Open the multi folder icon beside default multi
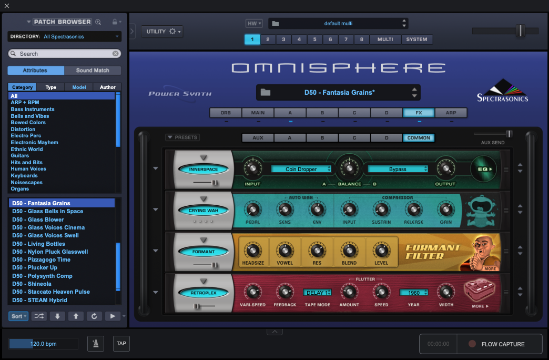The image size is (549, 360). 276,24
